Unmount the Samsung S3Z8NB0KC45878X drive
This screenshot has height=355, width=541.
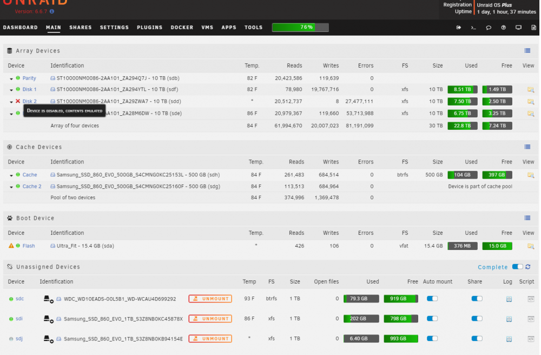click(210, 319)
